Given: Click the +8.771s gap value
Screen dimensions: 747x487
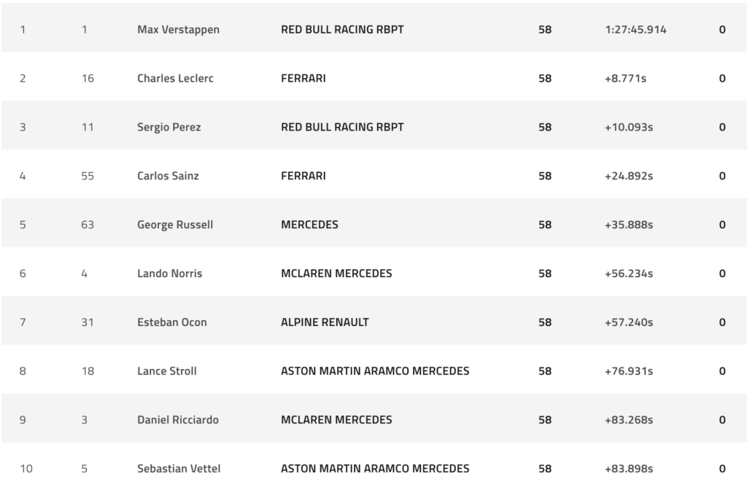Looking at the screenshot, I should click(625, 78).
